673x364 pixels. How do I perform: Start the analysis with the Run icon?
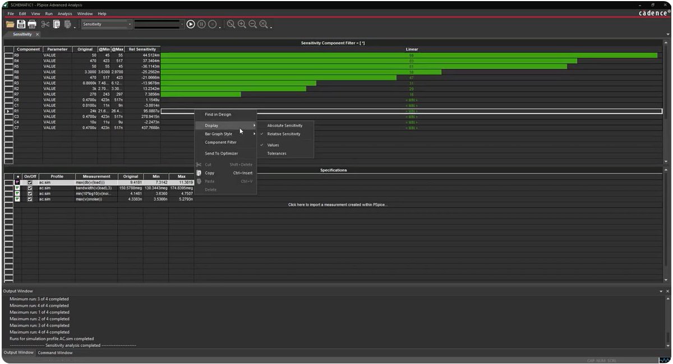(x=191, y=24)
